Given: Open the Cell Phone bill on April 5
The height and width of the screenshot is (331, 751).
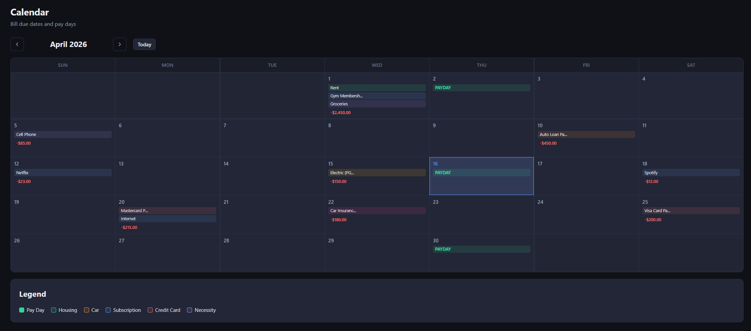Looking at the screenshot, I should 63,134.
